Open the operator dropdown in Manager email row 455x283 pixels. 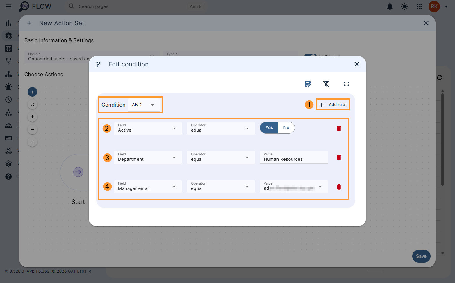[x=221, y=186]
